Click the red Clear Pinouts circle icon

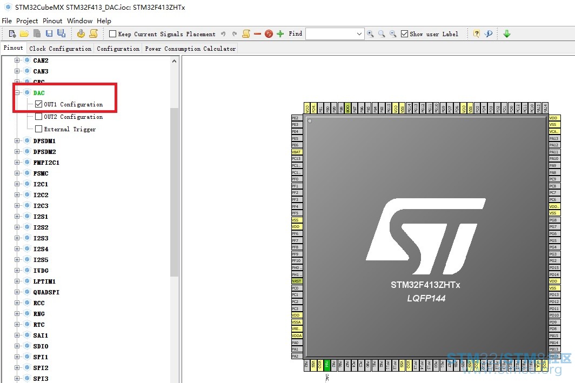269,34
